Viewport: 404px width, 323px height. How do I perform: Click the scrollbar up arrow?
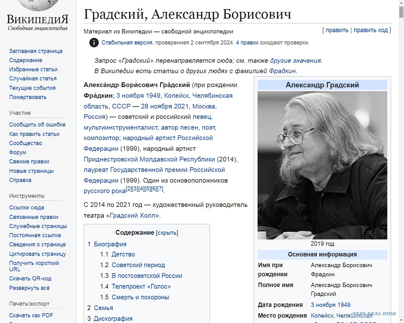point(401,3)
